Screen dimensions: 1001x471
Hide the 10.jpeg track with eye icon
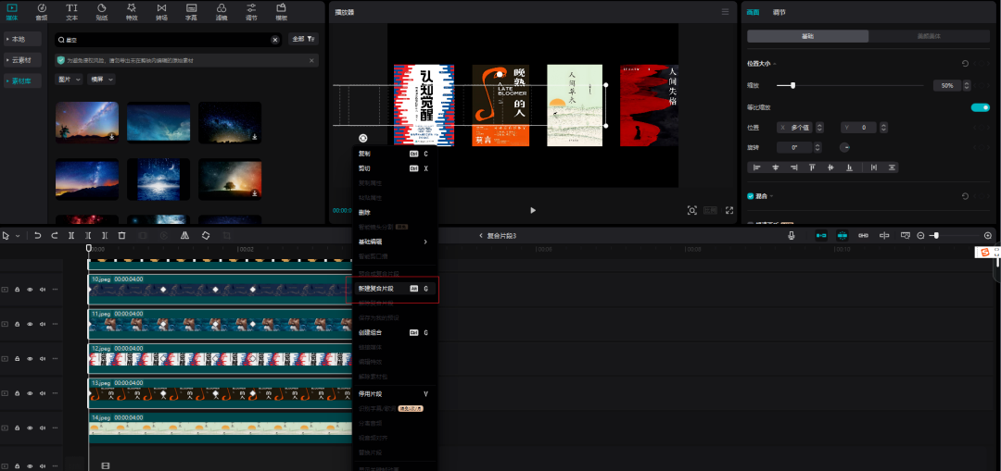(x=30, y=289)
